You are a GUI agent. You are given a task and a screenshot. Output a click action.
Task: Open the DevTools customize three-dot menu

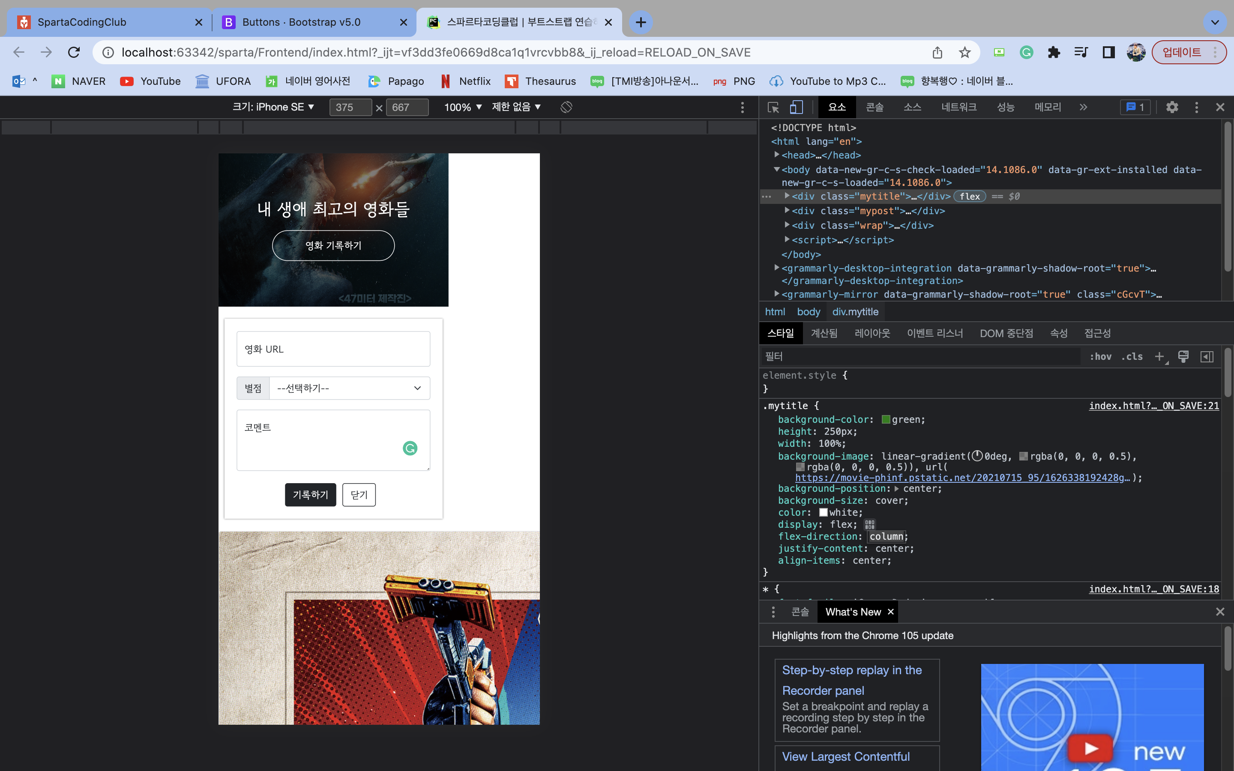click(x=1196, y=107)
